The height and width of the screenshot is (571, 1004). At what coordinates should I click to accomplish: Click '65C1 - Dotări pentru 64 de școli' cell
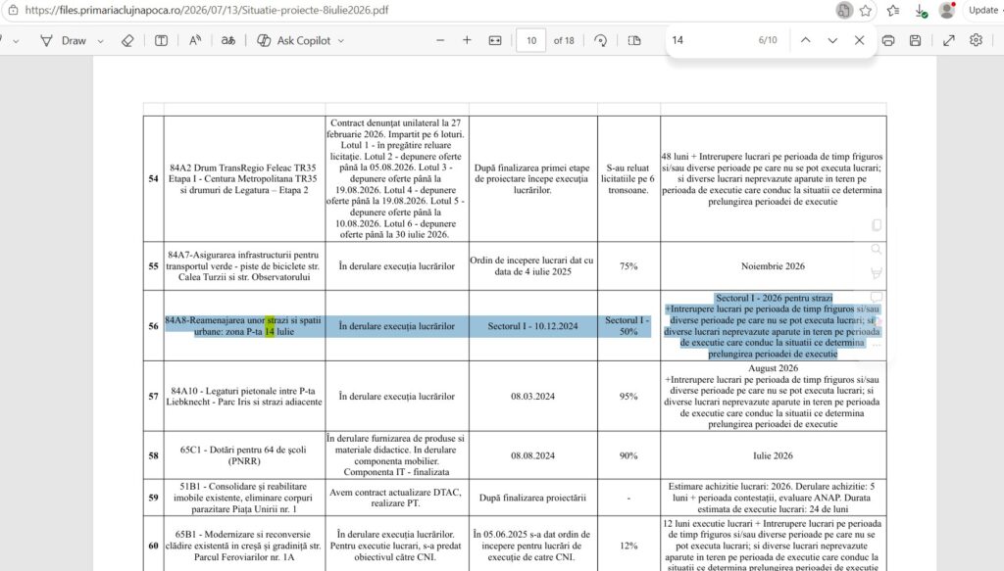coord(243,455)
